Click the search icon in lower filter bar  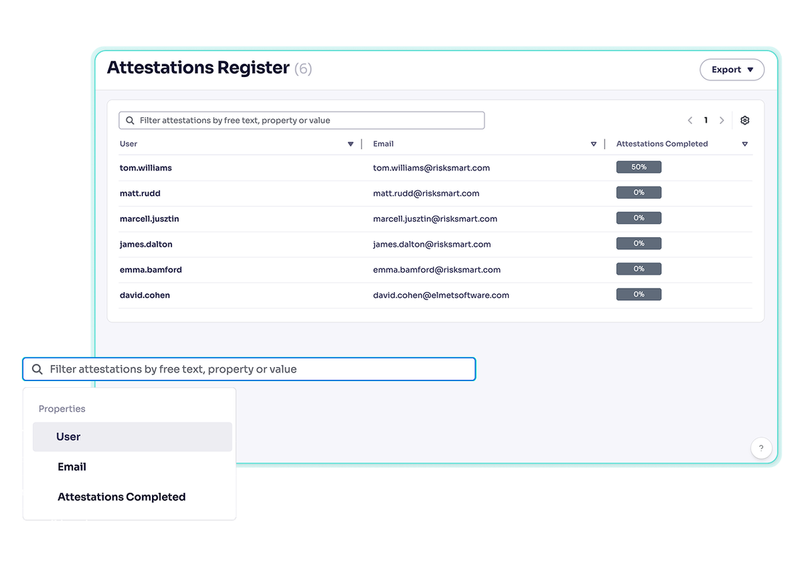coord(37,368)
